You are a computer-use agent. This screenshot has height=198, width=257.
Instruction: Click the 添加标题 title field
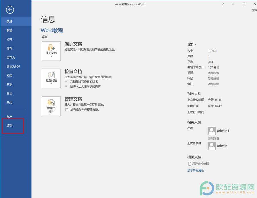click(214, 73)
